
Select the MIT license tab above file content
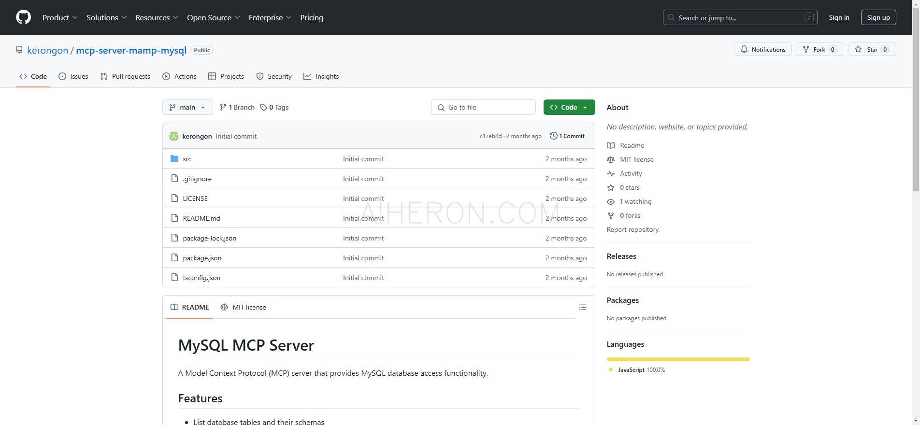point(243,307)
